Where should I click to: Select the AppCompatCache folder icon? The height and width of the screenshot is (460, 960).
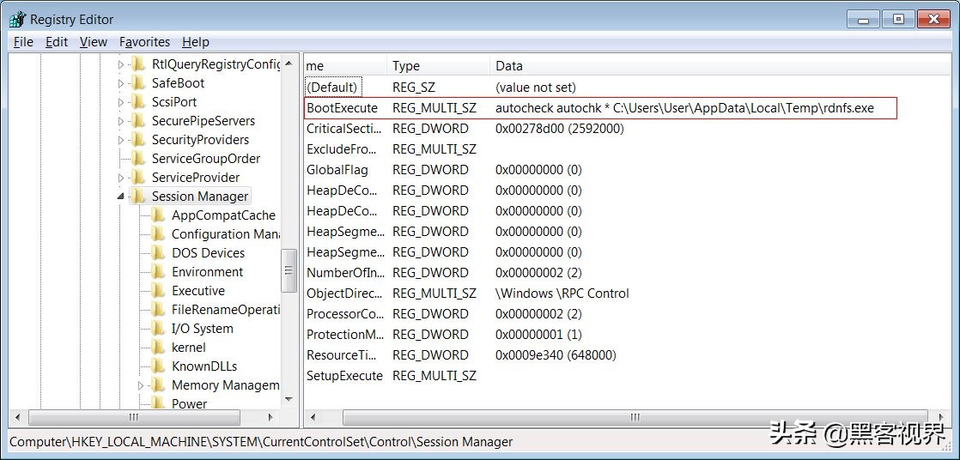click(x=158, y=215)
